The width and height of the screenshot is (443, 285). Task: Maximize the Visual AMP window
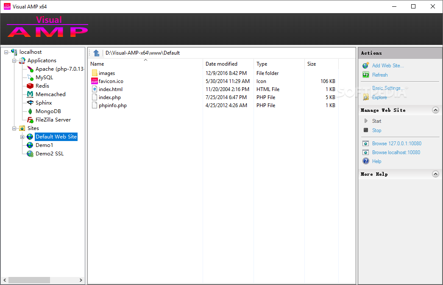413,6
